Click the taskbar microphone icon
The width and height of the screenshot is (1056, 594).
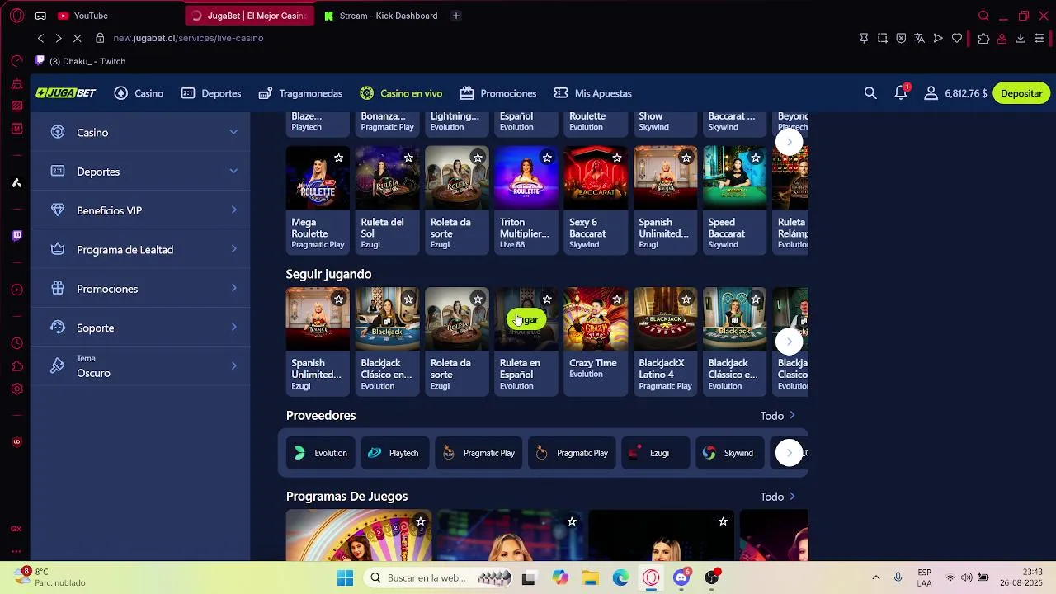pyautogui.click(x=898, y=577)
